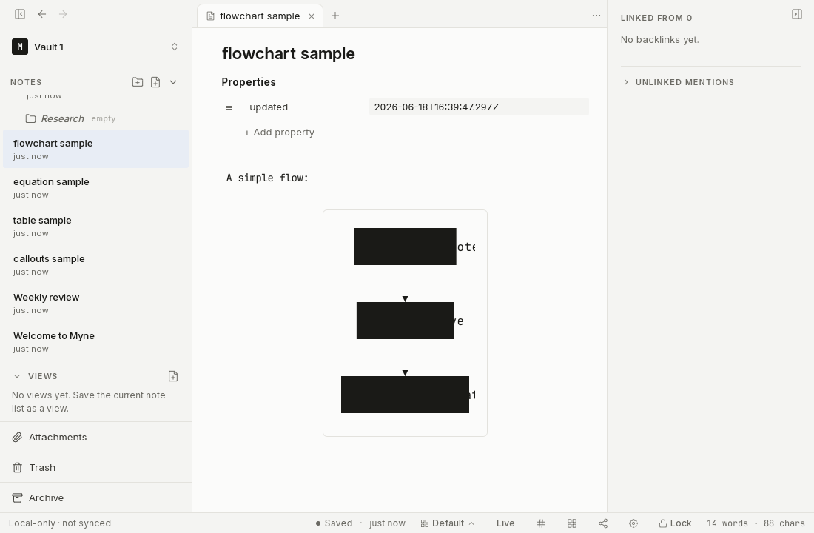Create a new folder in Notes
Screen dimensions: 814x533
point(137,82)
